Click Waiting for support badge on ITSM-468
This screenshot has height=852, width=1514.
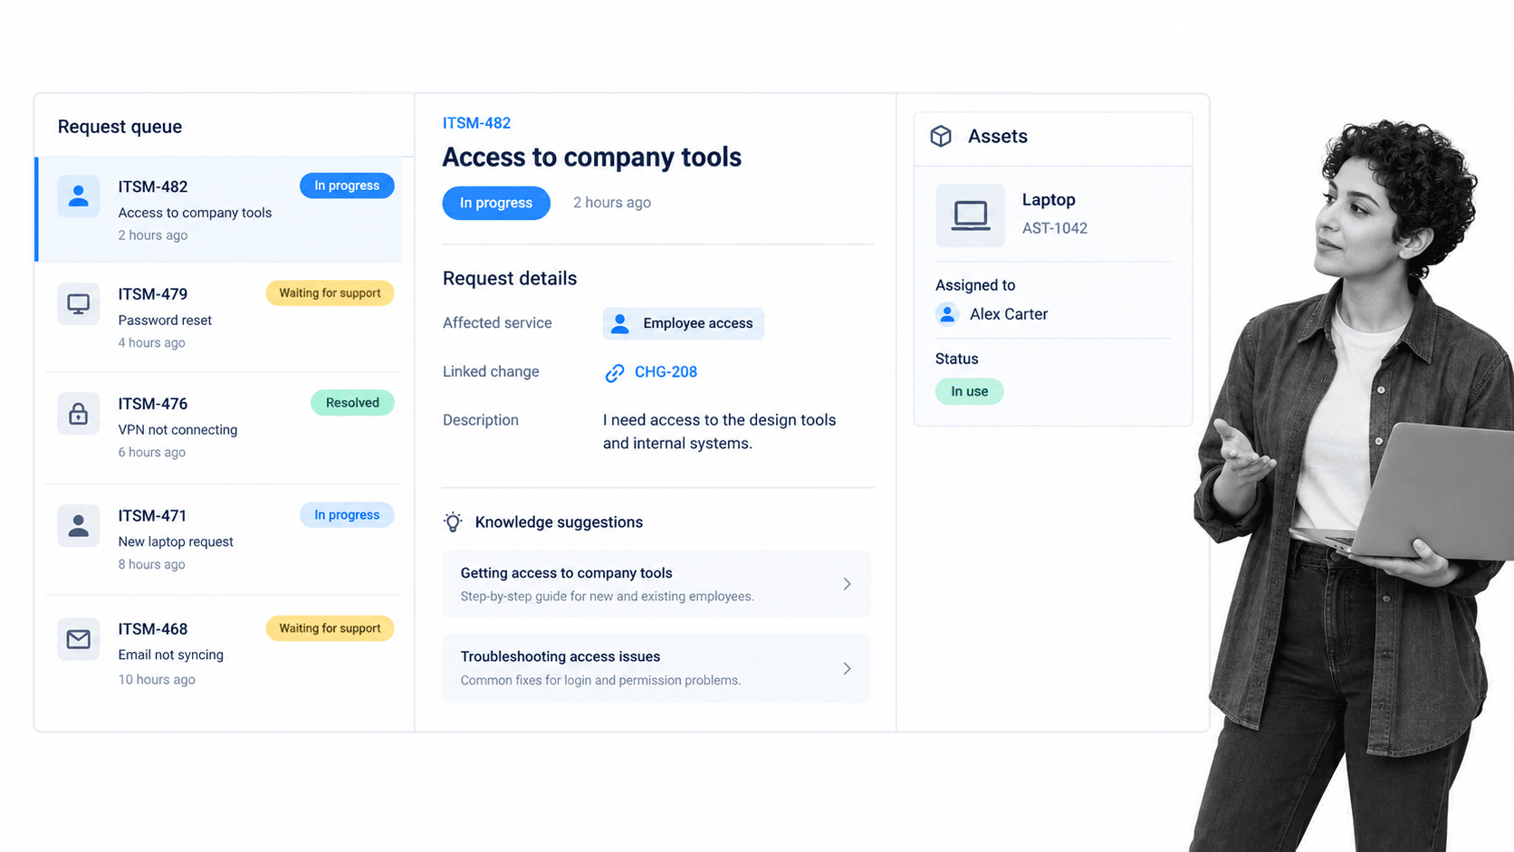(x=330, y=628)
